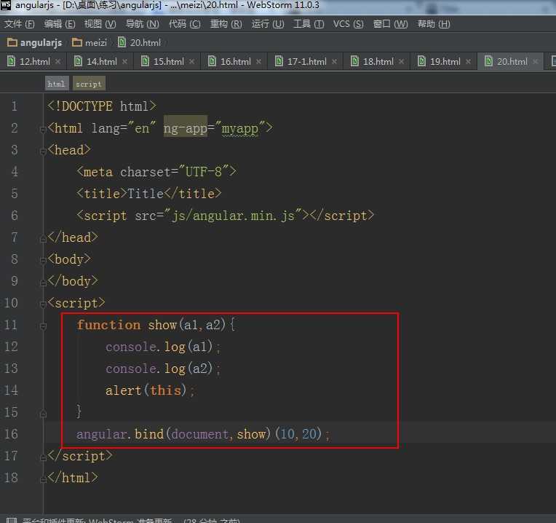Collapse the body tag fold on line 8
556x523 pixels.
point(43,261)
